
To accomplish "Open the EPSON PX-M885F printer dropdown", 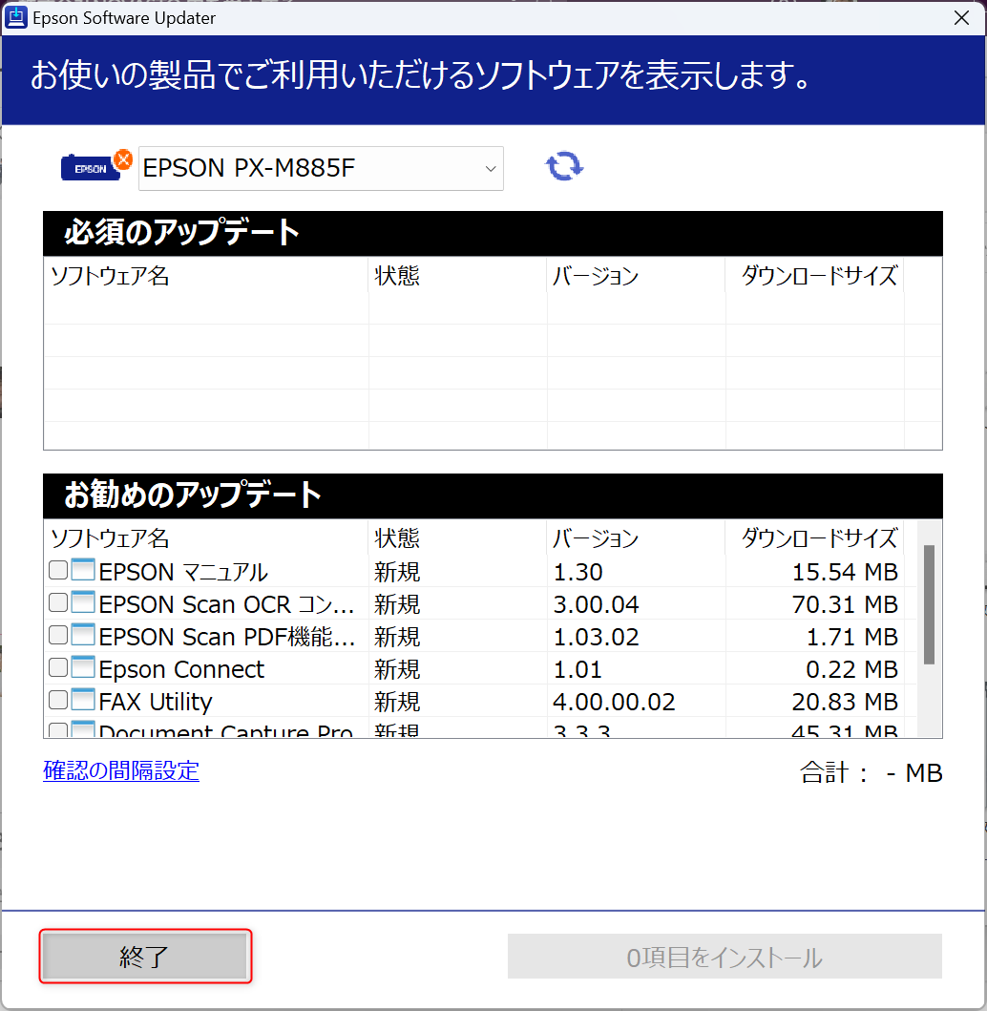I will (x=321, y=168).
